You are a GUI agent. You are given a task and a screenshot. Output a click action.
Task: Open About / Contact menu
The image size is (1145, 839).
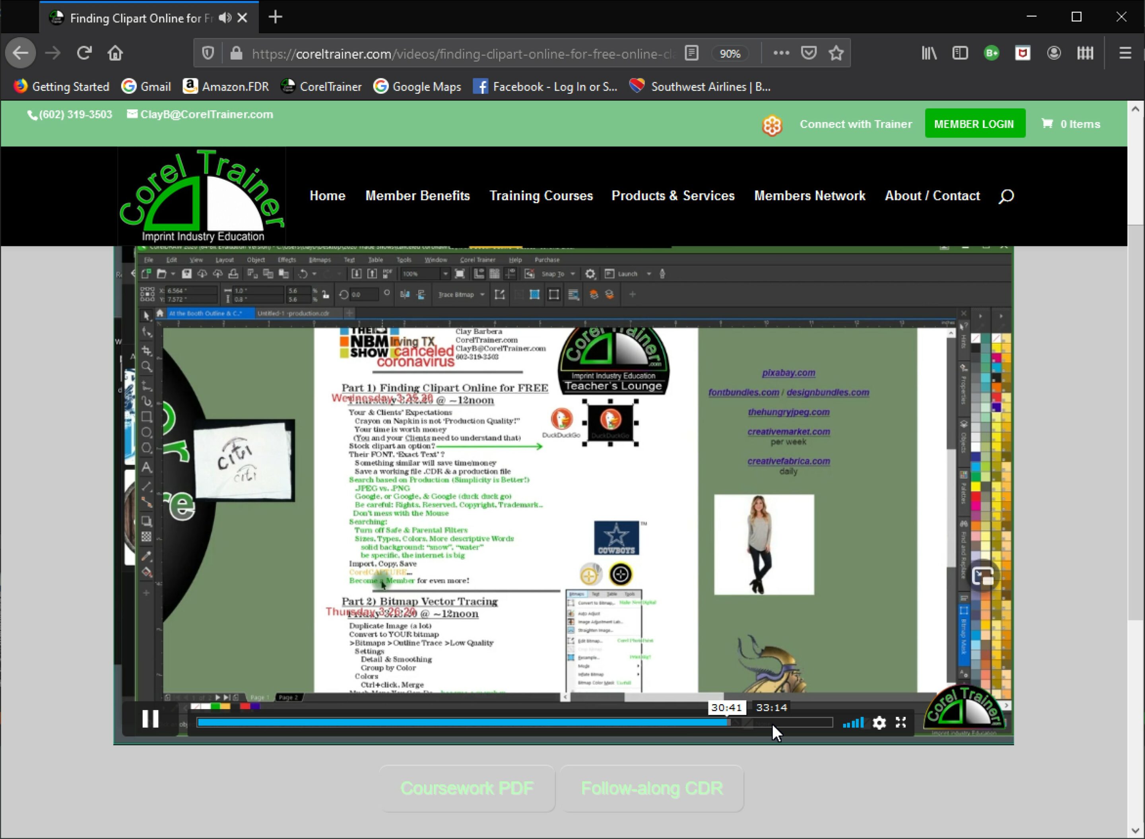[932, 196]
